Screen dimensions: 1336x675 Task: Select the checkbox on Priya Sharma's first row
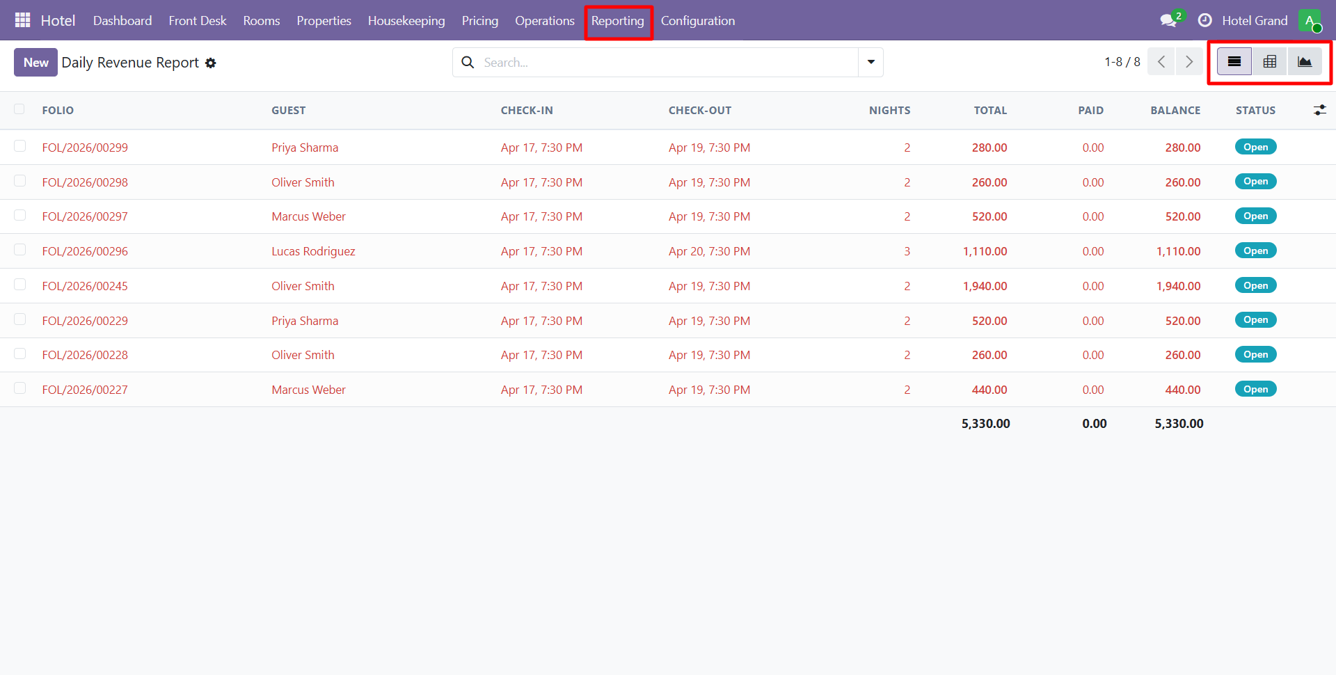(19, 147)
